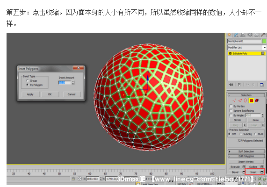Select Element sub-object level

pos(257,101)
